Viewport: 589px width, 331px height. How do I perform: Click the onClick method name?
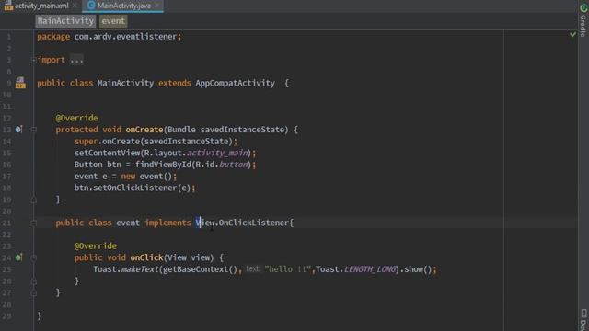click(x=146, y=257)
